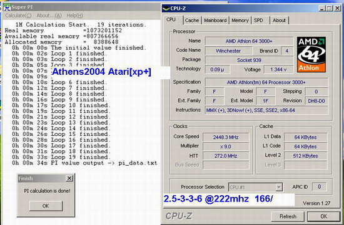Screen dimensions: 344x225
Task: Click the Super PI window title bar
Action: [81, 7]
